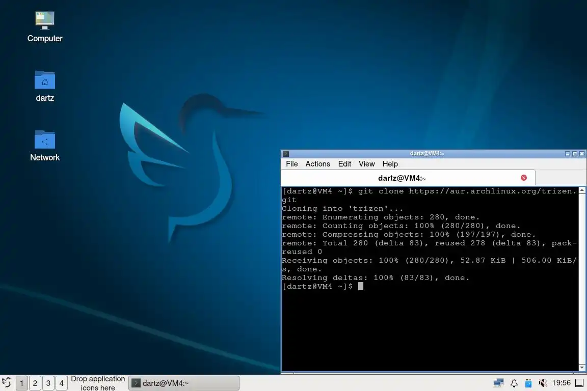Image resolution: width=587 pixels, height=391 pixels.
Task: Close the terminal window from its titlebar
Action: 582,154
